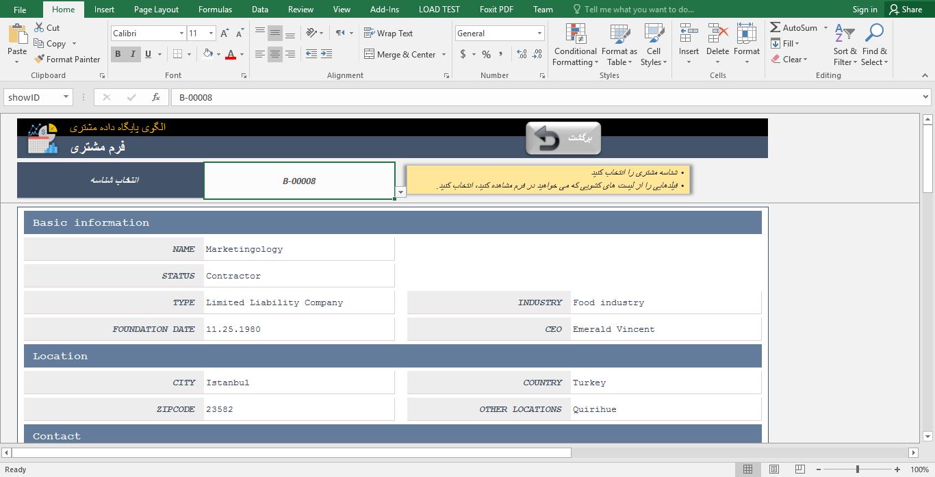Open the borders tool
The width and height of the screenshot is (935, 477).
(178, 54)
